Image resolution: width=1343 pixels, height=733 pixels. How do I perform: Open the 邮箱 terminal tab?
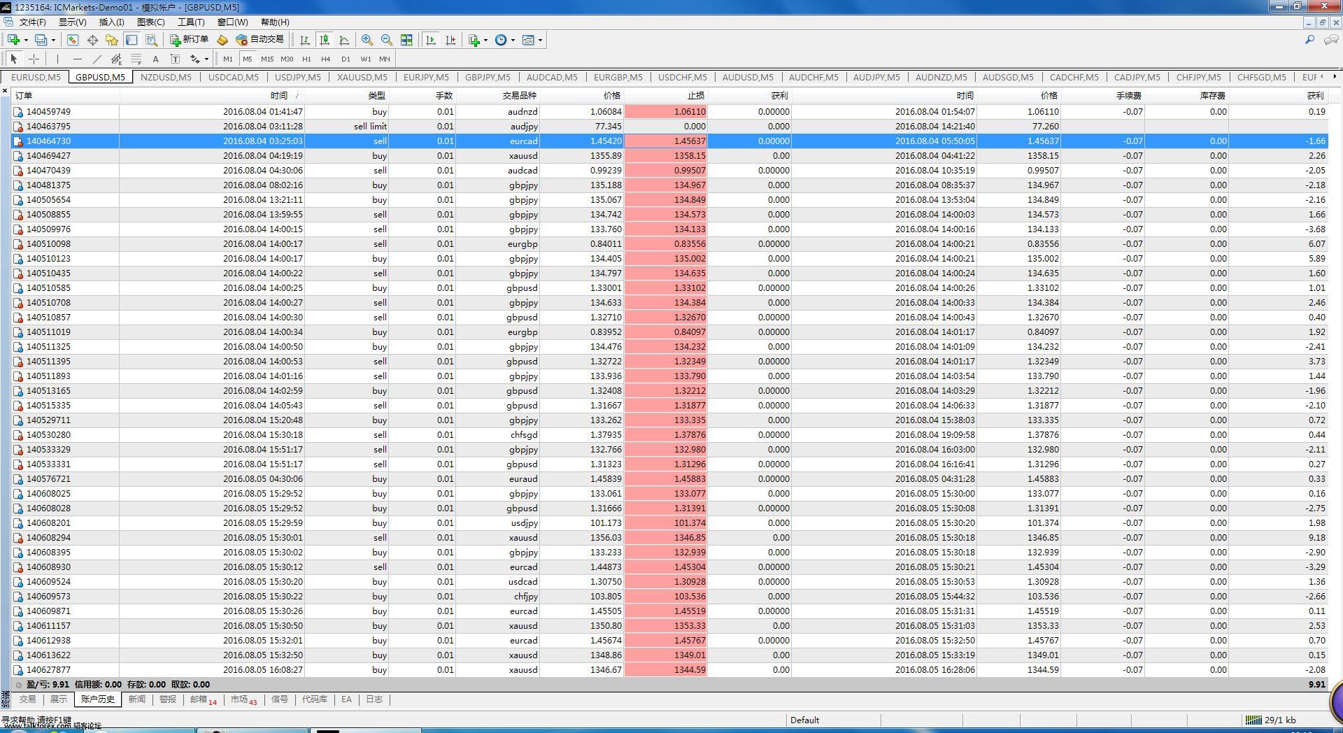tap(203, 699)
